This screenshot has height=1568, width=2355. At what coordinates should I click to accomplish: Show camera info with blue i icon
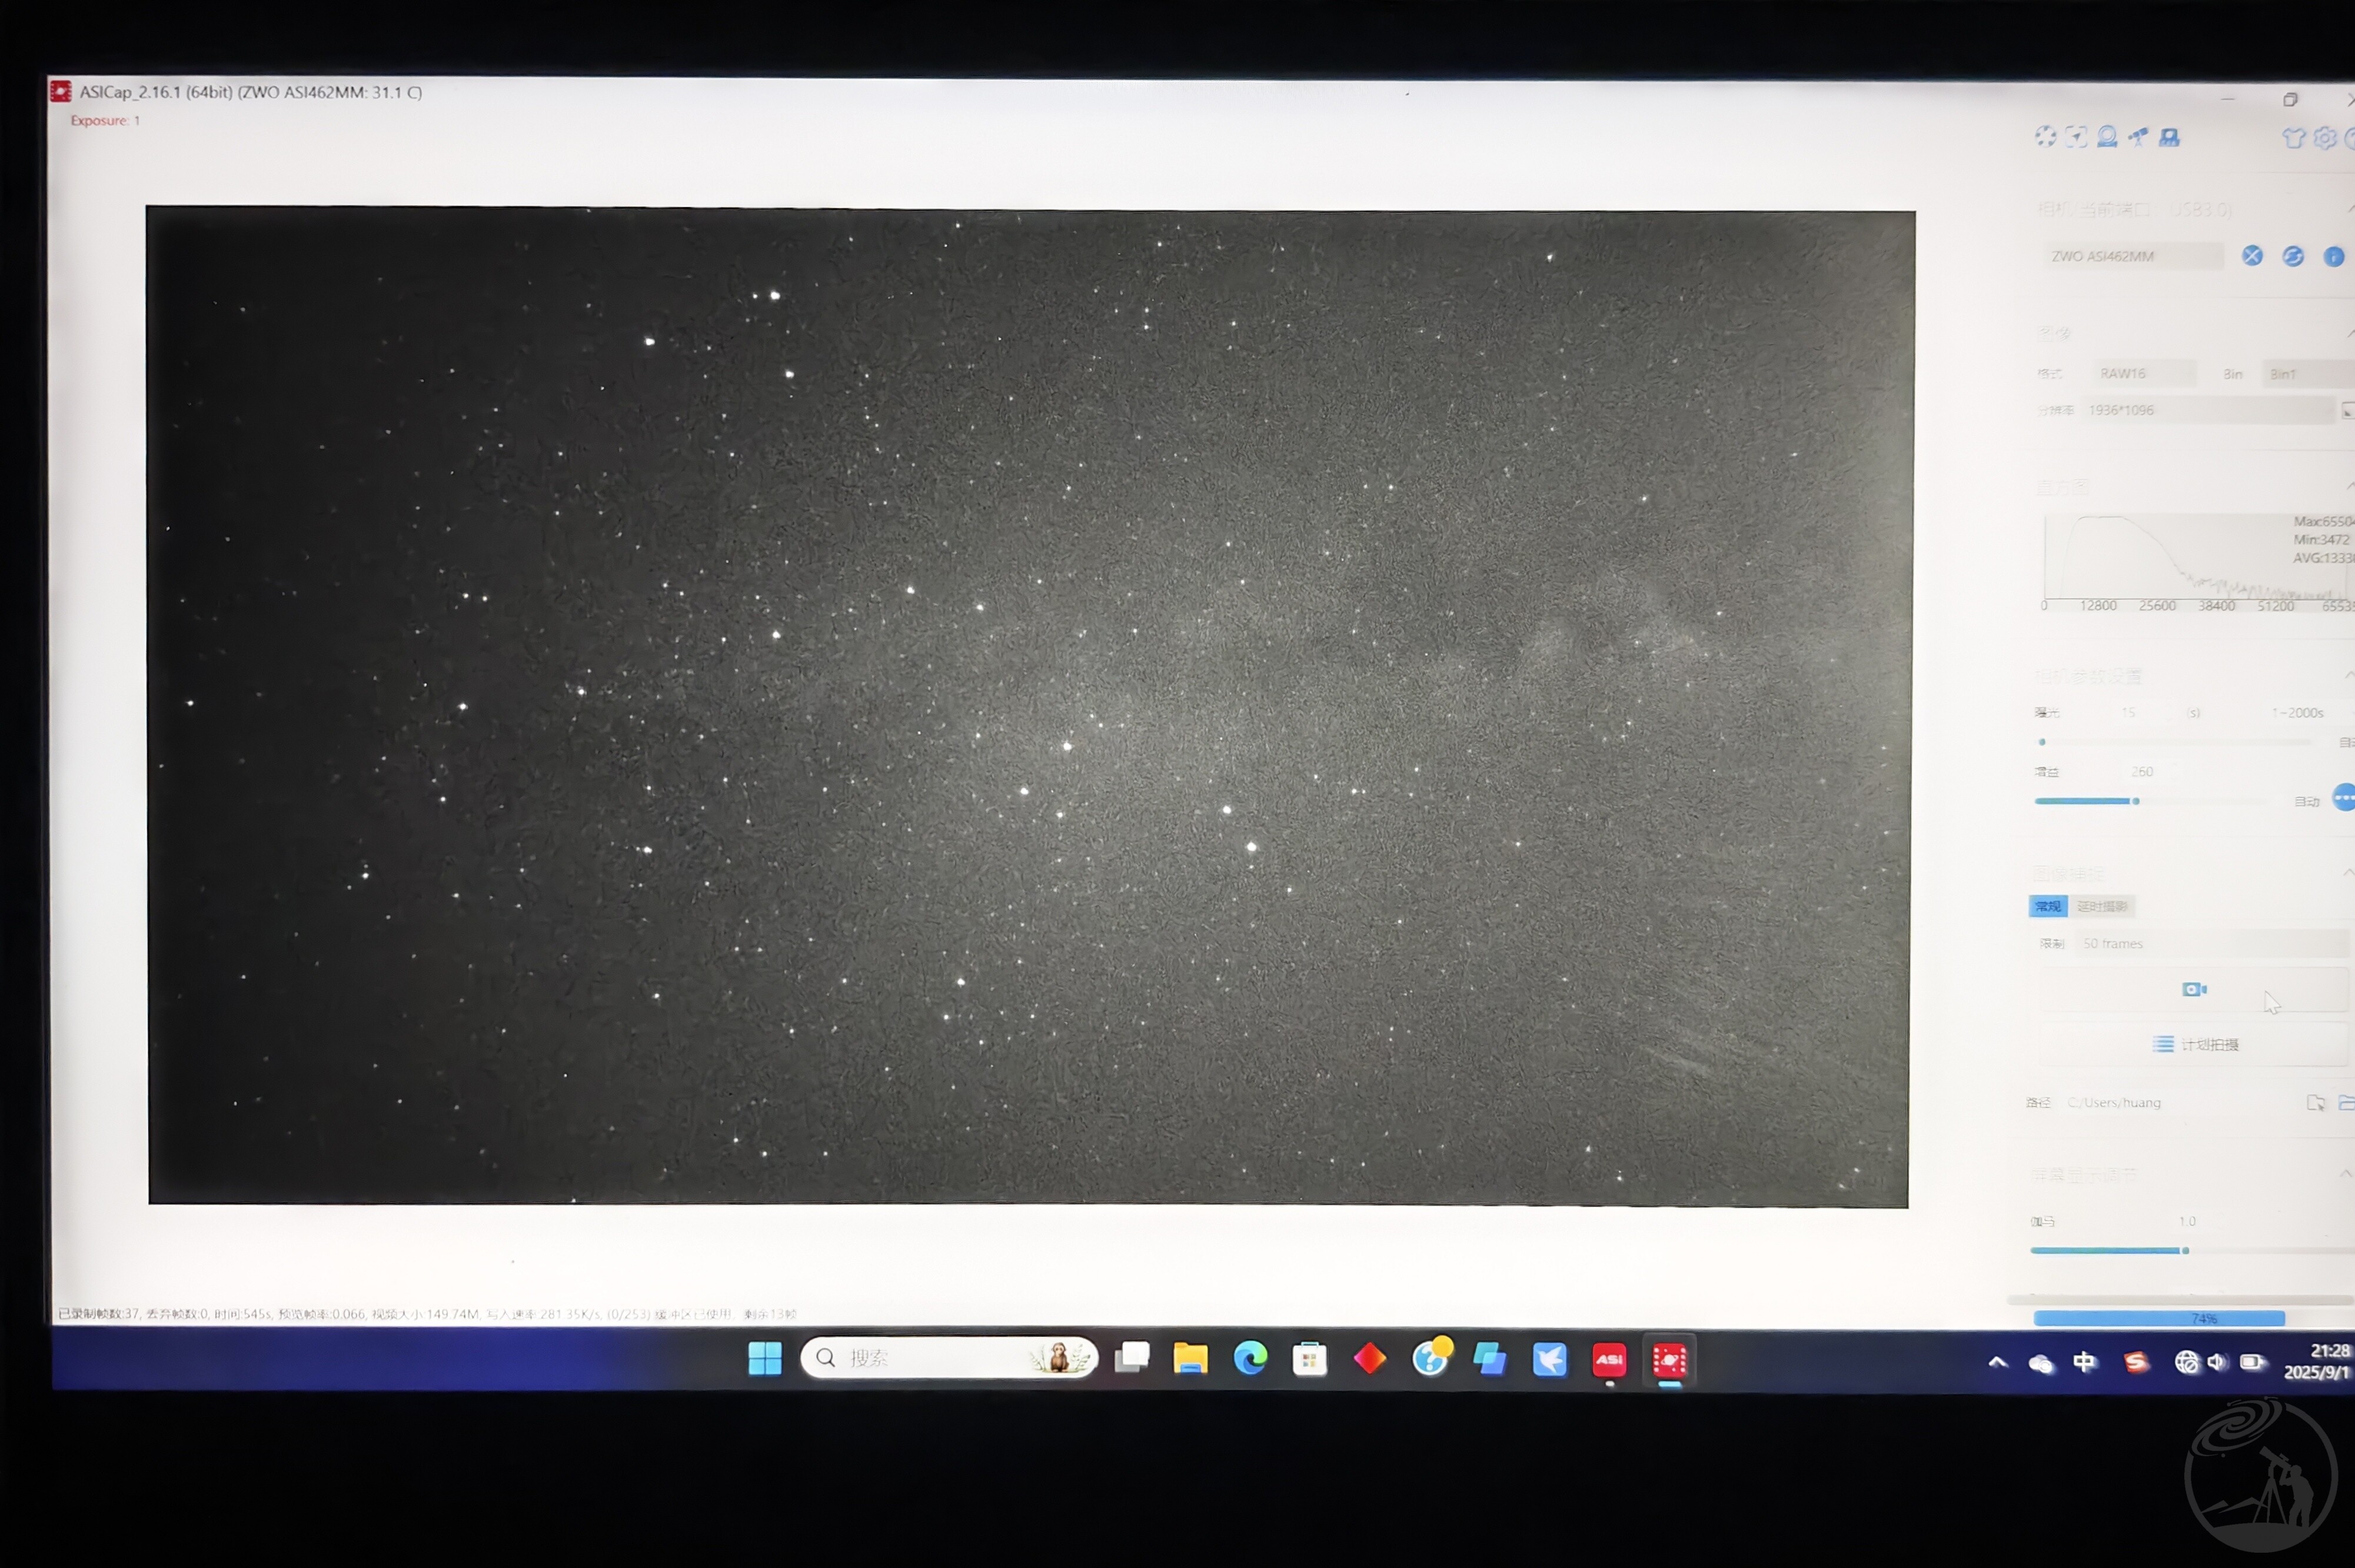[2334, 257]
